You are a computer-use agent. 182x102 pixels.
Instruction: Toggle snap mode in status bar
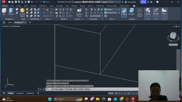click(119, 93)
